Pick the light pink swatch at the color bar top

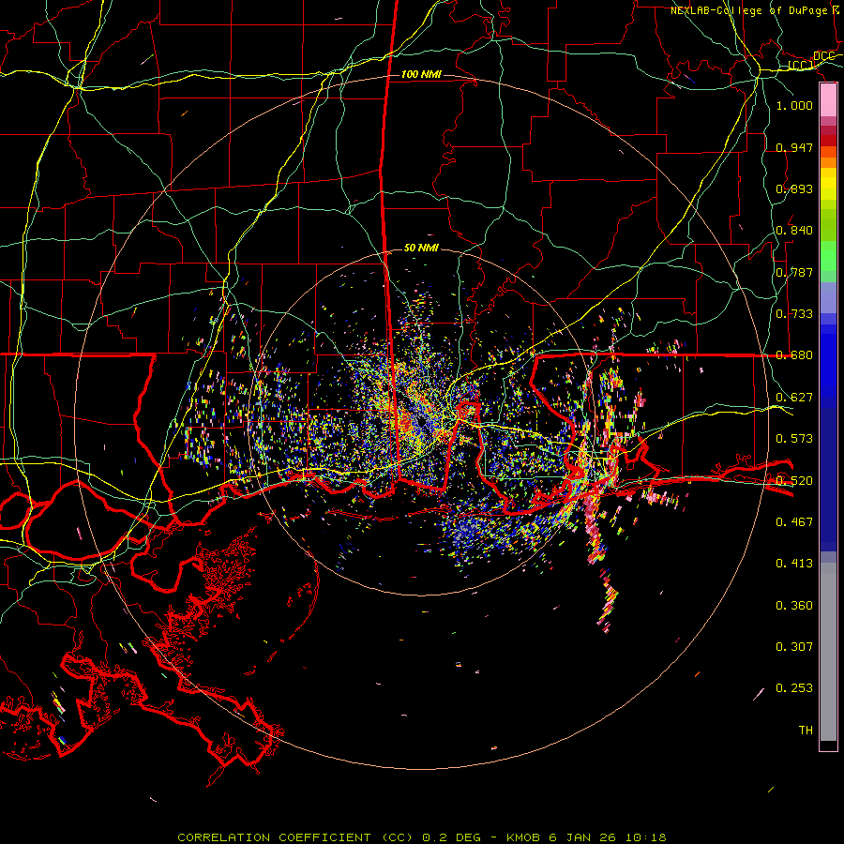[828, 99]
